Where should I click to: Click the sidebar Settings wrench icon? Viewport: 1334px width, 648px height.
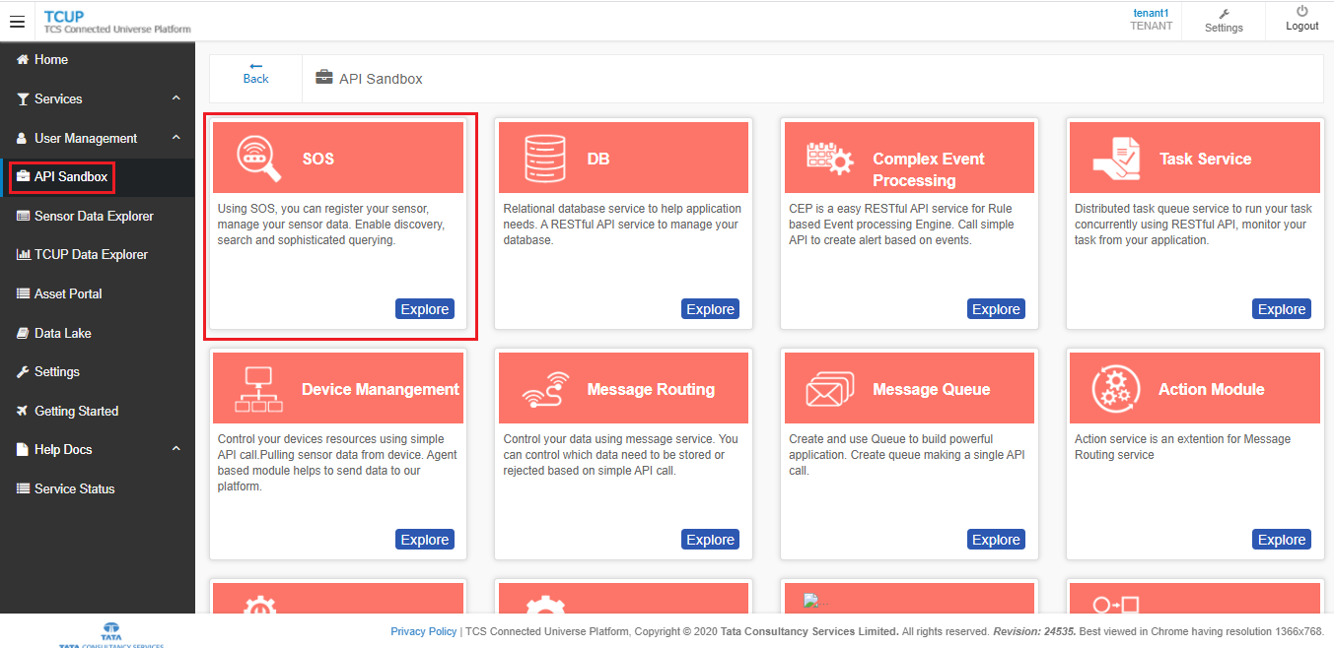click(x=24, y=371)
